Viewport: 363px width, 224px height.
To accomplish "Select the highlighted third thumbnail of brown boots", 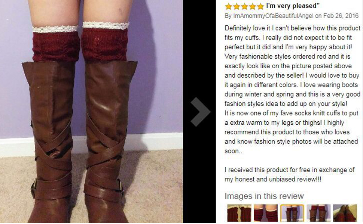I will 292,213.
